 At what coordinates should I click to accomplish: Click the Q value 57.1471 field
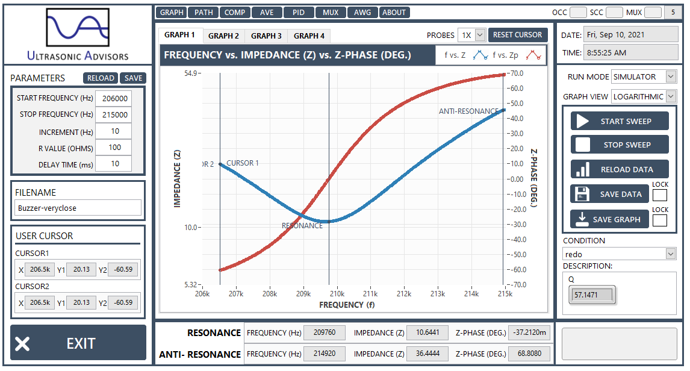[592, 295]
